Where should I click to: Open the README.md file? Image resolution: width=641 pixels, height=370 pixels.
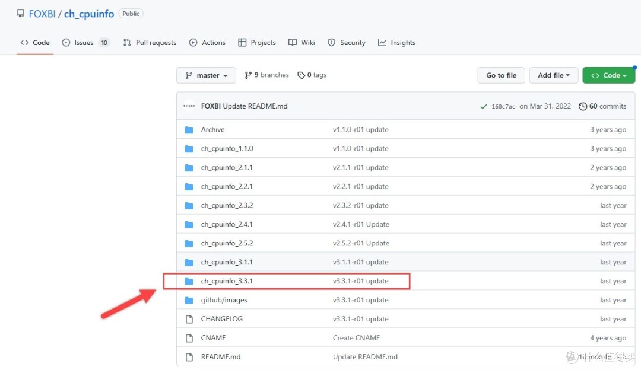coord(221,356)
